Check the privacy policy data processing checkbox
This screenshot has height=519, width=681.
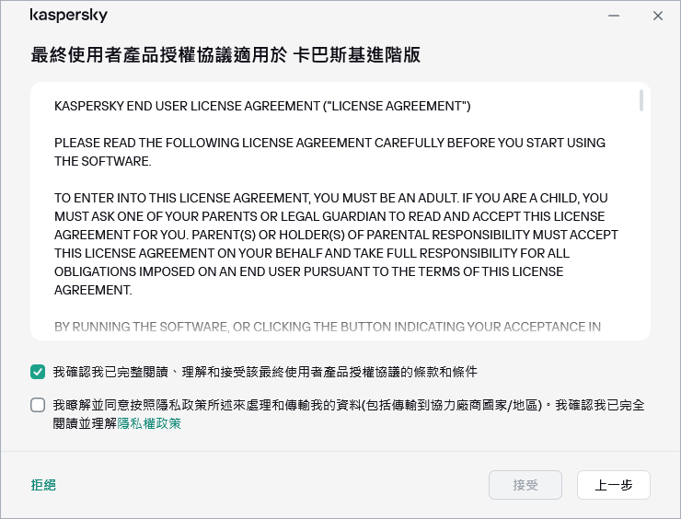coord(38,405)
